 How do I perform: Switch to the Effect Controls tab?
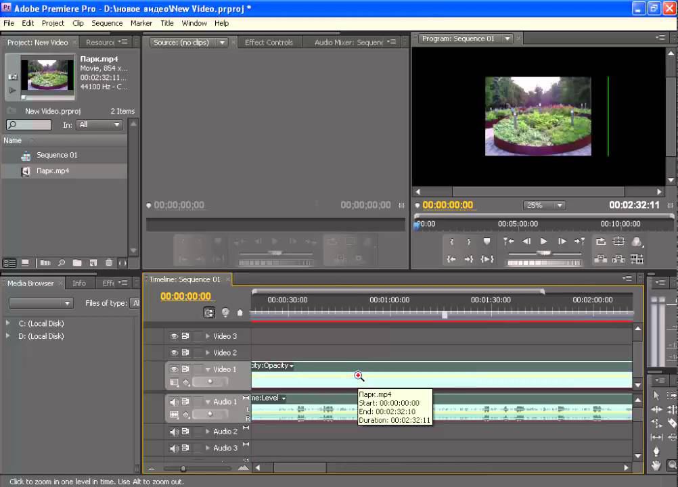(269, 43)
